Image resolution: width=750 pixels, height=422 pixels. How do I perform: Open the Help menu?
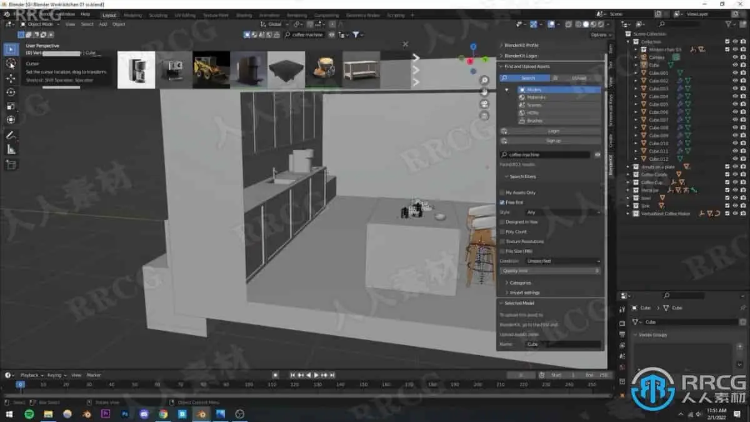click(x=84, y=15)
